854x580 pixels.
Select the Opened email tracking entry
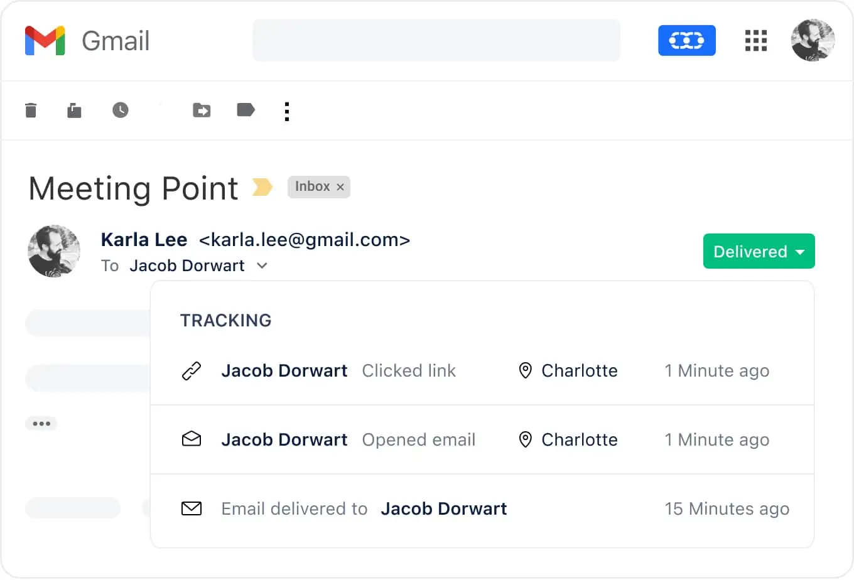pos(418,440)
